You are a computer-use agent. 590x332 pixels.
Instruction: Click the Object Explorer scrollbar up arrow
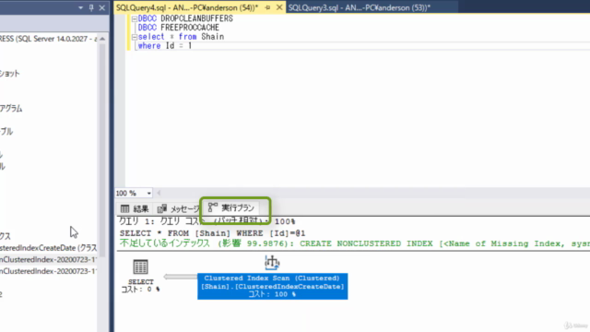click(x=102, y=39)
